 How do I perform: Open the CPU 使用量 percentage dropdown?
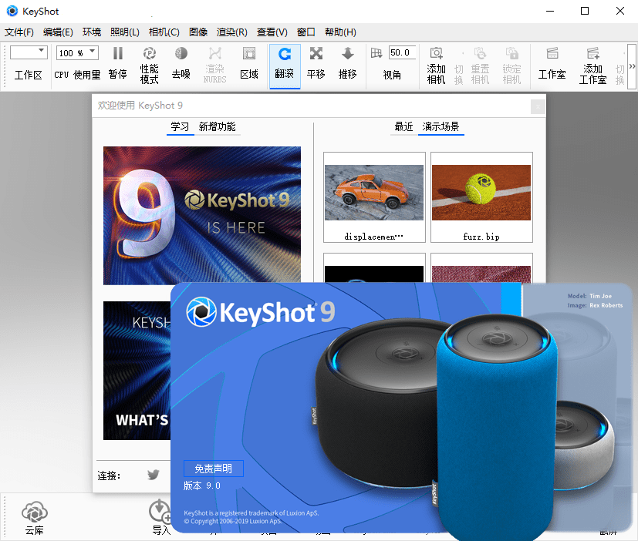pyautogui.click(x=77, y=53)
